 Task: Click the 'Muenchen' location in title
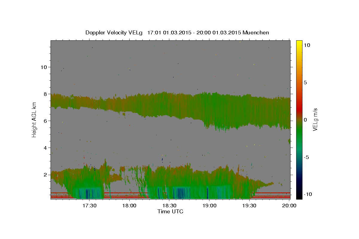pyautogui.click(x=256, y=33)
